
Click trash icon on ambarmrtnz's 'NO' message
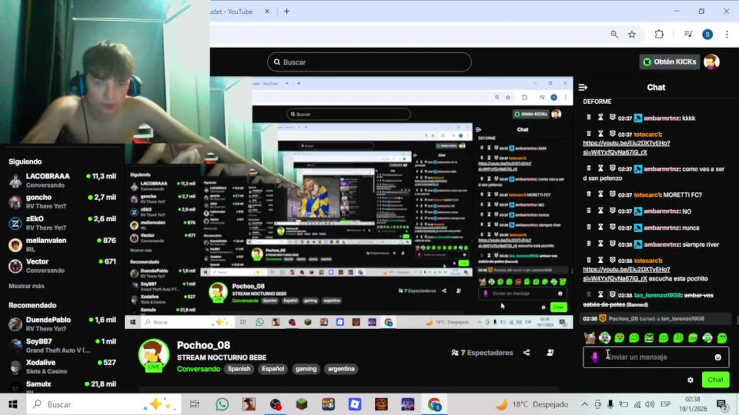(589, 211)
